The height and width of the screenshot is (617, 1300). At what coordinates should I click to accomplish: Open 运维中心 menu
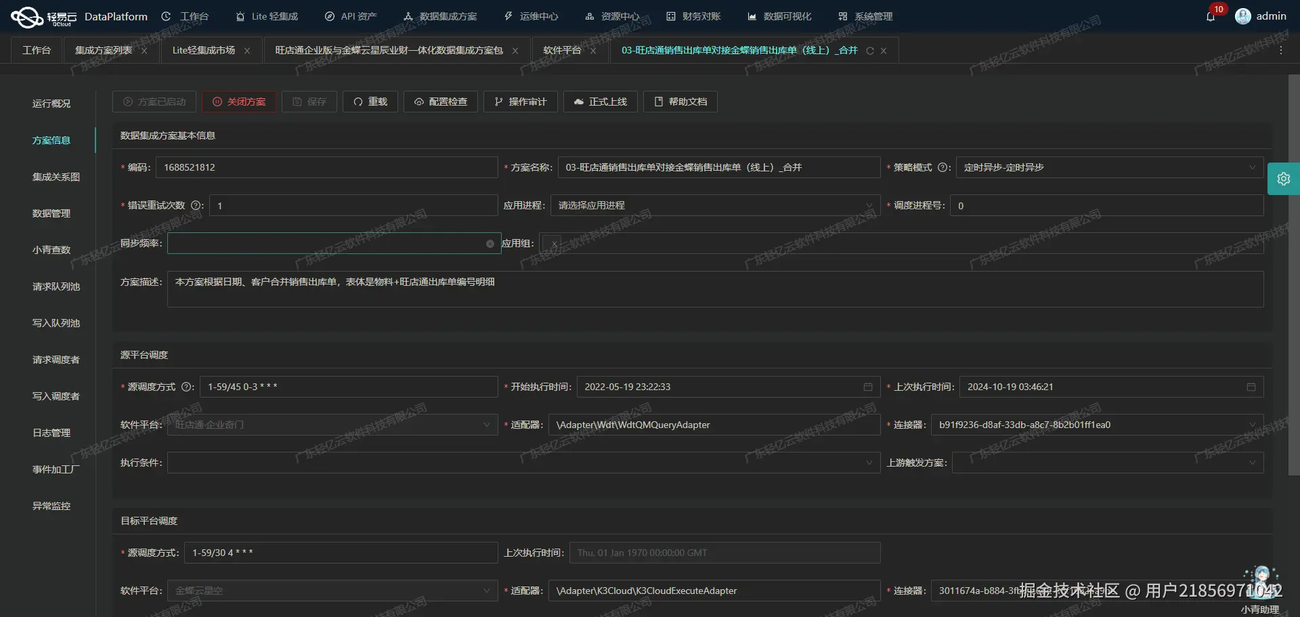532,16
